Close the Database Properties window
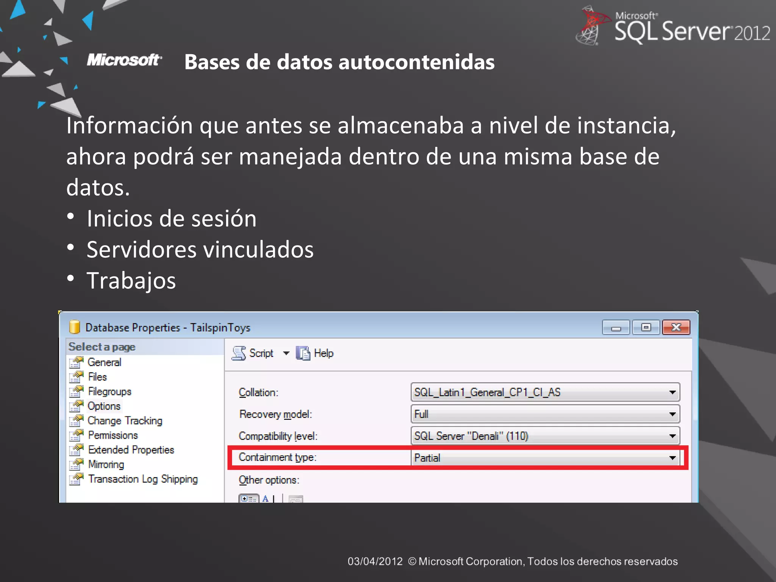Screen dimensions: 776x582 tap(676, 327)
